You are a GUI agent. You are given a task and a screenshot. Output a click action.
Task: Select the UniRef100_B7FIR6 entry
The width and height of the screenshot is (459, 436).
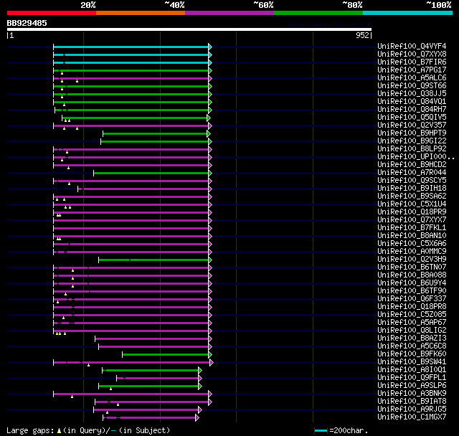pyautogui.click(x=412, y=62)
